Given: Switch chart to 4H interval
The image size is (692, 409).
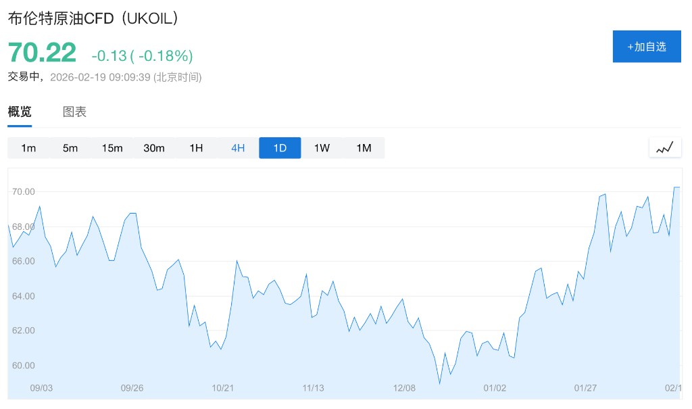Looking at the screenshot, I should point(238,148).
